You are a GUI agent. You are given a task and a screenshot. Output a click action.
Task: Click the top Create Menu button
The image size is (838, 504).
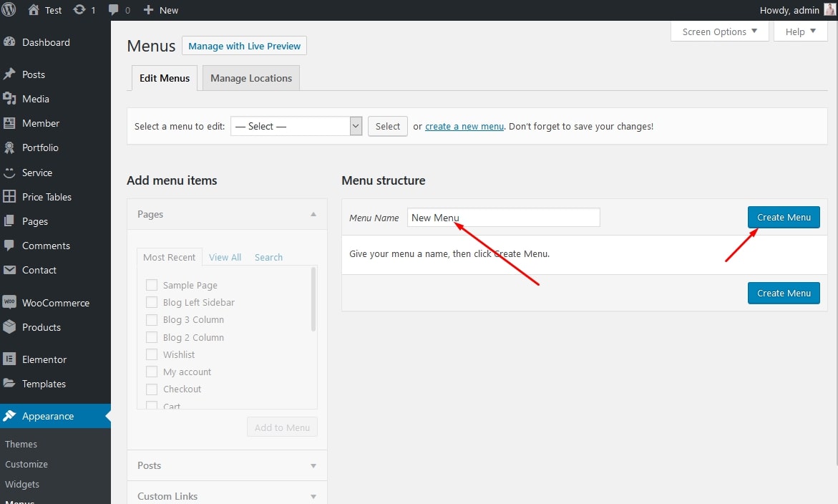coord(784,217)
